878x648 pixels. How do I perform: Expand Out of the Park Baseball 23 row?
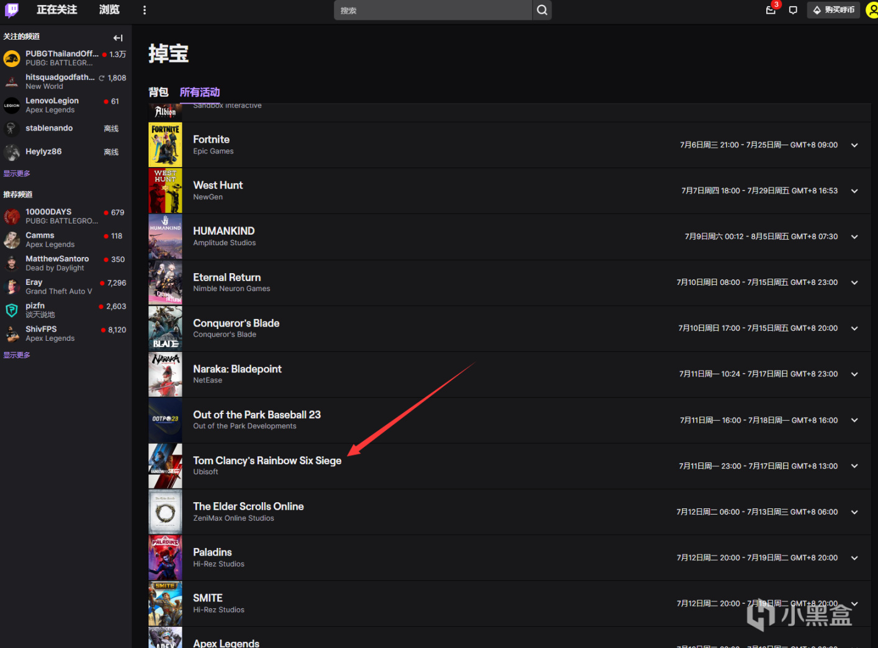coord(854,420)
